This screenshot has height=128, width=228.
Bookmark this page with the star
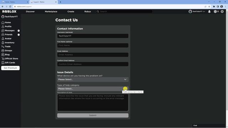coord(209,6)
